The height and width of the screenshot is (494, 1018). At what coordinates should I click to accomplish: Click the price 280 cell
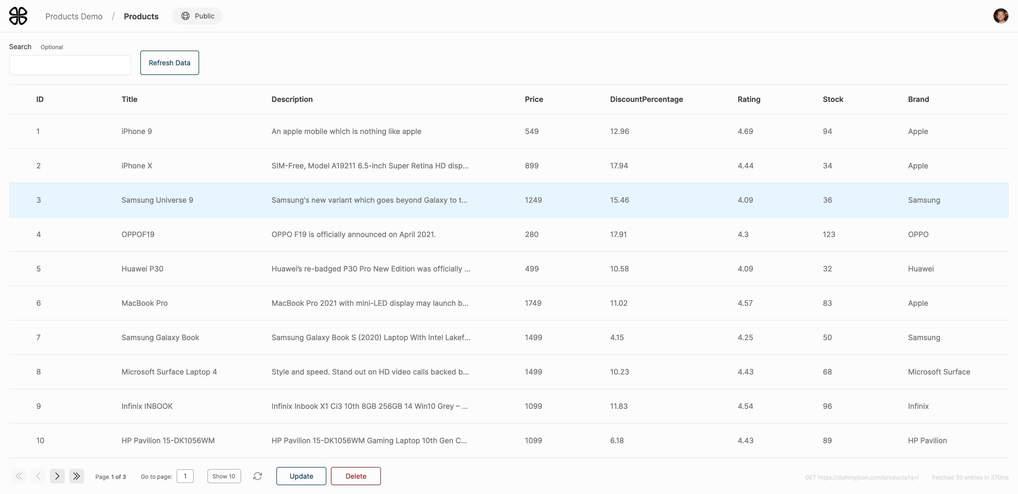click(x=531, y=235)
